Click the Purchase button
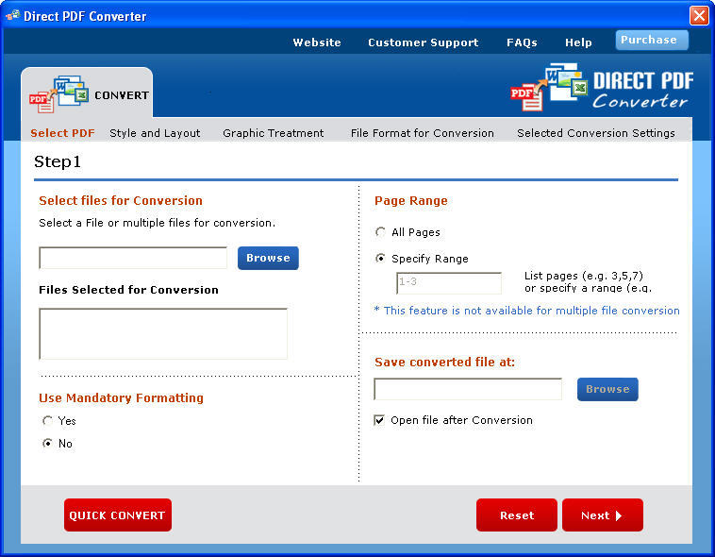The width and height of the screenshot is (715, 557). tap(652, 41)
